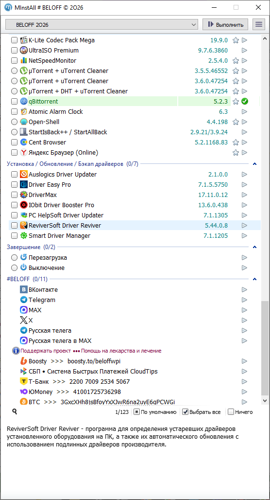The width and height of the screenshot is (270, 500).
Task: Click the Выполнить button
Action: click(x=226, y=24)
